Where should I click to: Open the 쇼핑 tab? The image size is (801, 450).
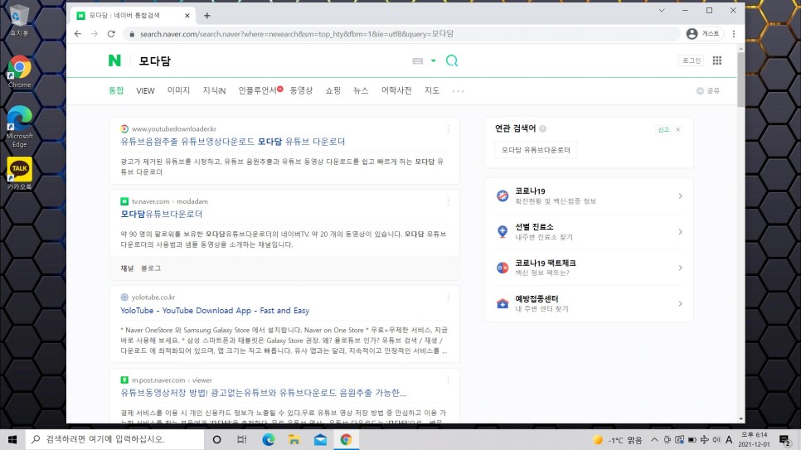pyautogui.click(x=333, y=90)
